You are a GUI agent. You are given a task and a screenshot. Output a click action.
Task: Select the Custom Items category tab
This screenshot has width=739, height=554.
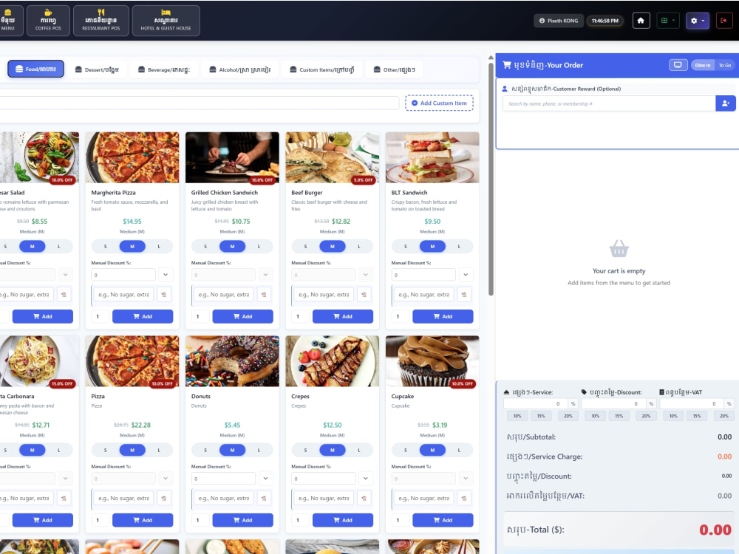322,69
